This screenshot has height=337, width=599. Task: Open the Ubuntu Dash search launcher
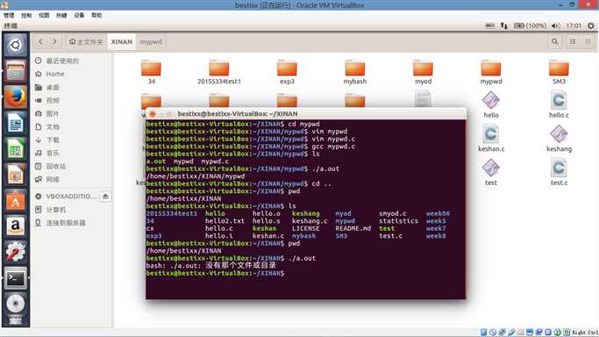[x=15, y=45]
